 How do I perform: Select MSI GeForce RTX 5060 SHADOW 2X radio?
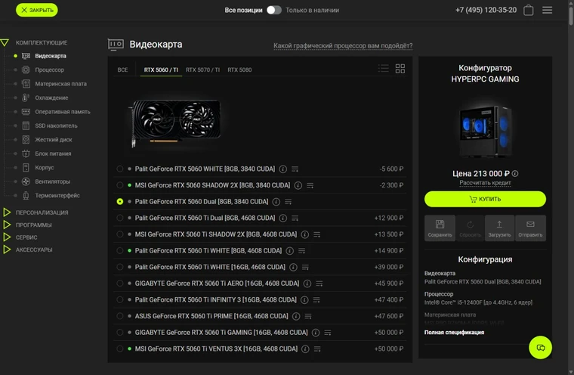(x=119, y=185)
